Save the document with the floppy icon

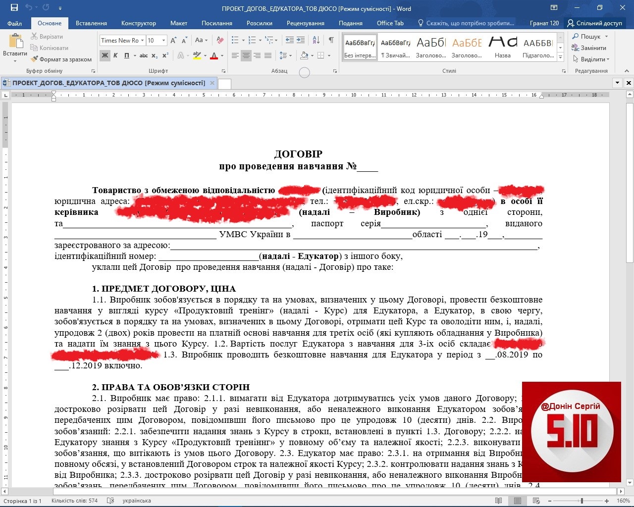coord(14,8)
